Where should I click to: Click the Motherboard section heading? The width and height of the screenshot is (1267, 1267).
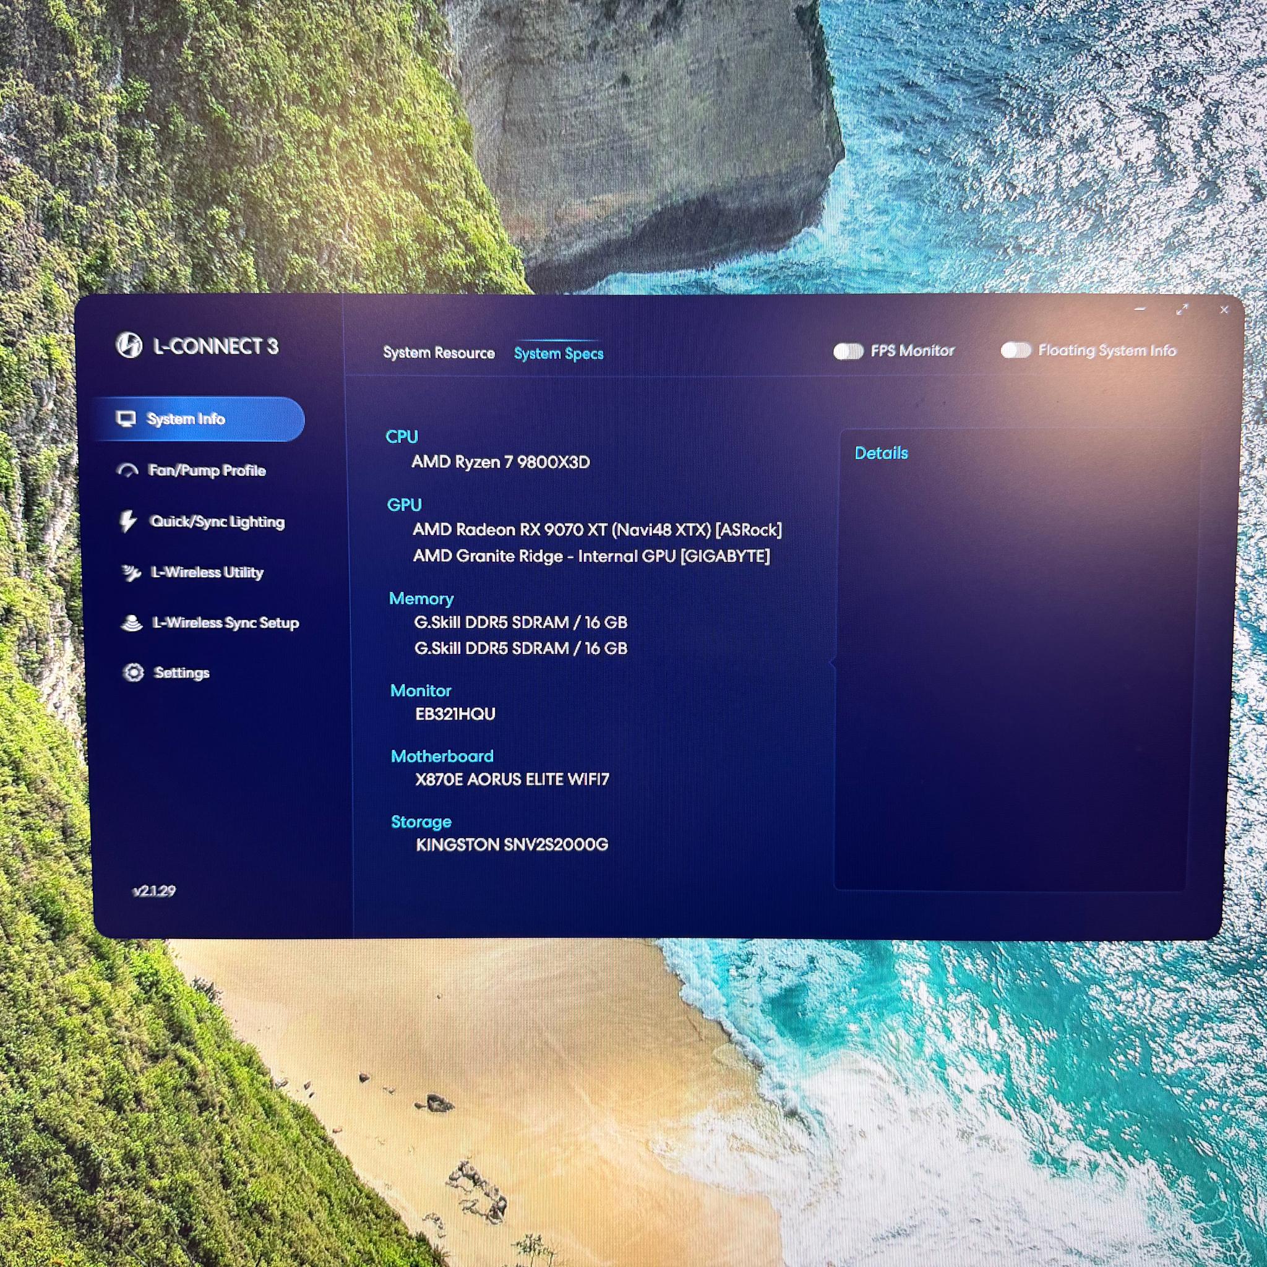[x=442, y=756]
